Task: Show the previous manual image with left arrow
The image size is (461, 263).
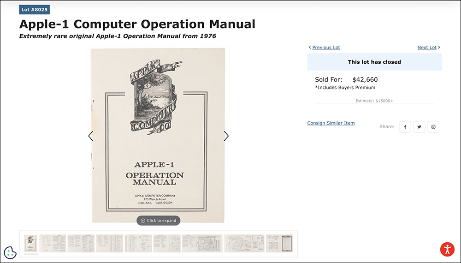Action: coord(90,136)
